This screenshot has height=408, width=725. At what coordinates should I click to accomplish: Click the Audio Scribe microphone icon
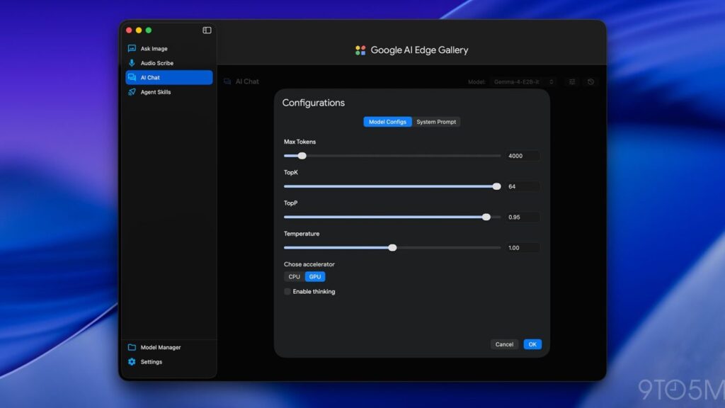pyautogui.click(x=132, y=63)
